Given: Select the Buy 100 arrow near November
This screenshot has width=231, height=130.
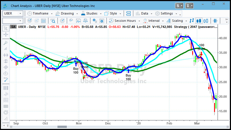Looking at the screenshot, I should pyautogui.click(x=76, y=64).
